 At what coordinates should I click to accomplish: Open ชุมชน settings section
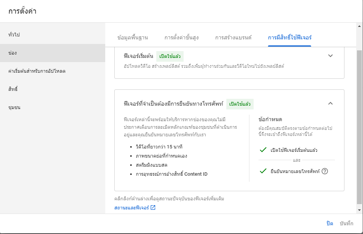coord(14,108)
